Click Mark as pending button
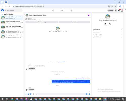 tap(42, 22)
